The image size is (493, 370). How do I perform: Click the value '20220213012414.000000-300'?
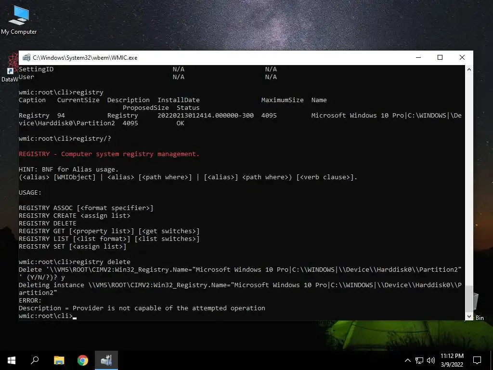click(206, 116)
